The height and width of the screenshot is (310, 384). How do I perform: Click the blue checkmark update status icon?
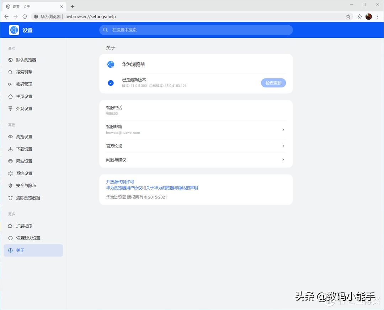111,83
